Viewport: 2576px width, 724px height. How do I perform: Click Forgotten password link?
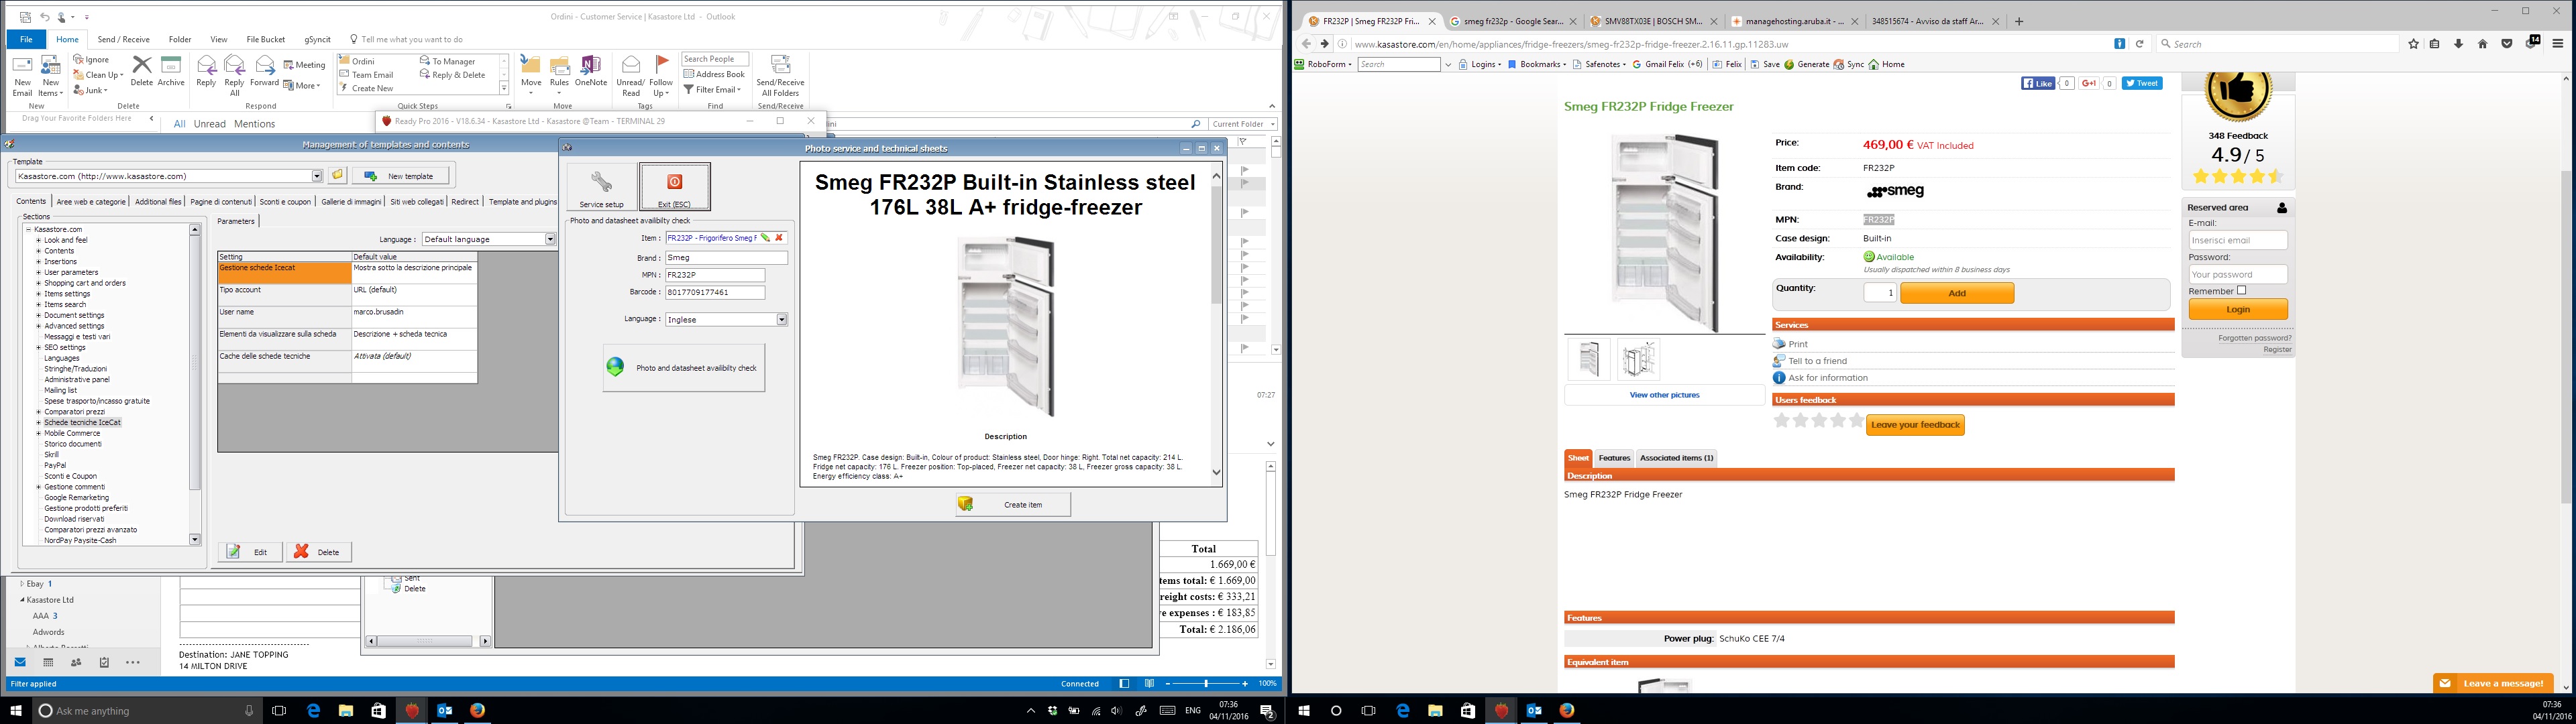pyautogui.click(x=2254, y=338)
